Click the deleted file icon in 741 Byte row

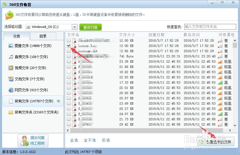[74, 57]
